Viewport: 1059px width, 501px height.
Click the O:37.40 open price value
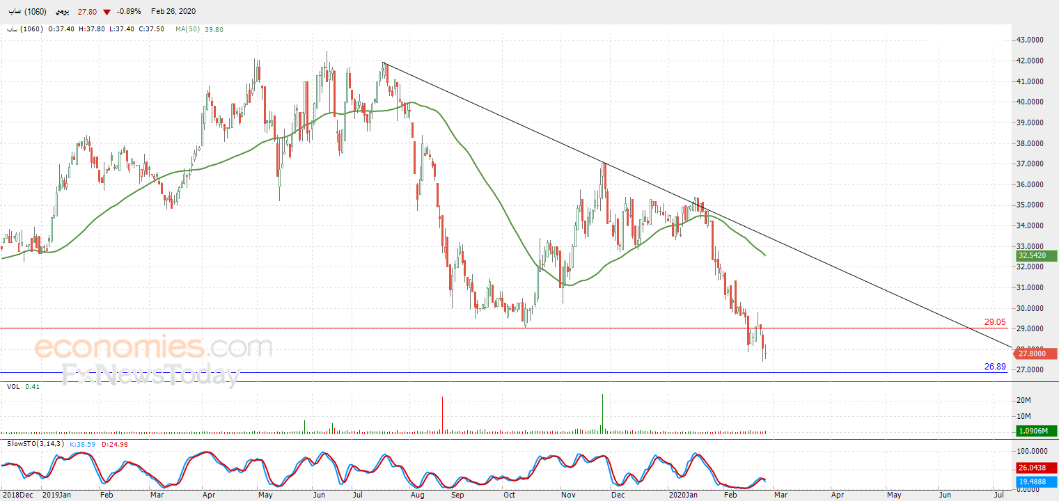[x=63, y=29]
